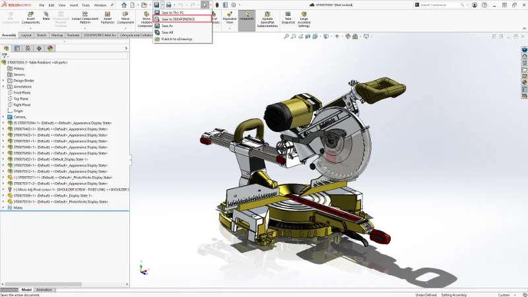Select Publish to eDrawings menu entry
Image resolution: width=528 pixels, height=297 pixels.
tap(177, 38)
